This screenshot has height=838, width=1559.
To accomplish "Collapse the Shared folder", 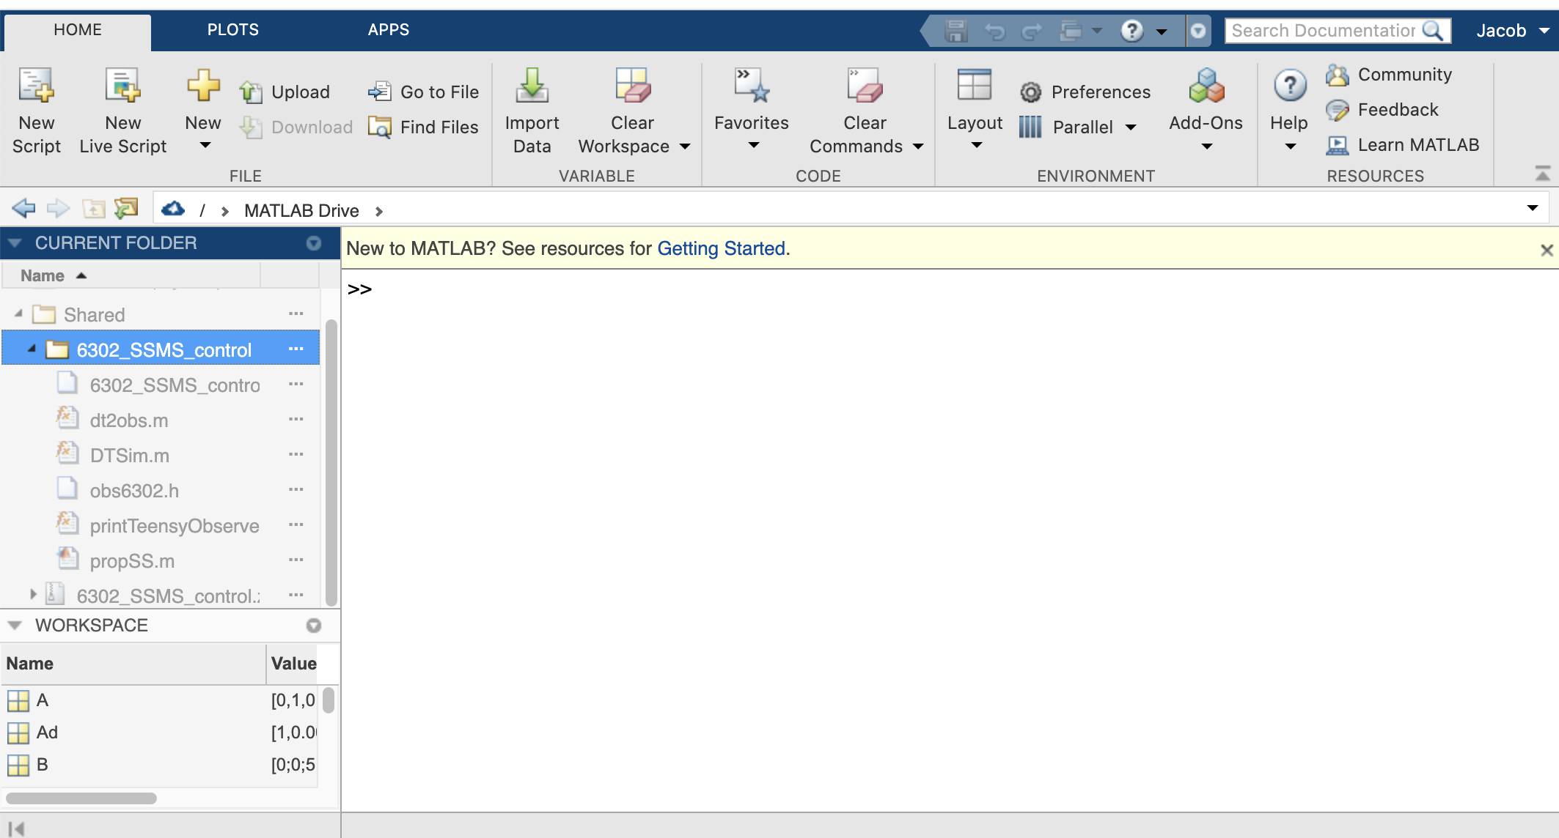I will 18,314.
